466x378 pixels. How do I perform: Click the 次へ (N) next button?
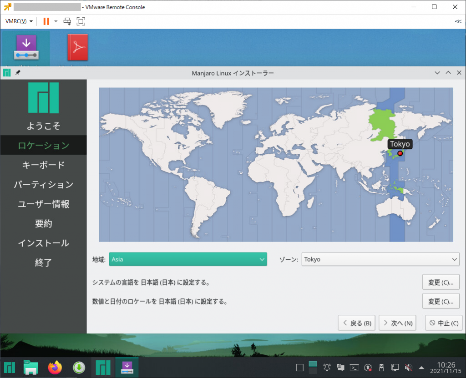(x=398, y=323)
